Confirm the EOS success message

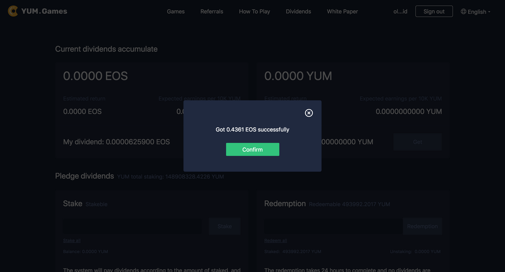[x=252, y=149]
